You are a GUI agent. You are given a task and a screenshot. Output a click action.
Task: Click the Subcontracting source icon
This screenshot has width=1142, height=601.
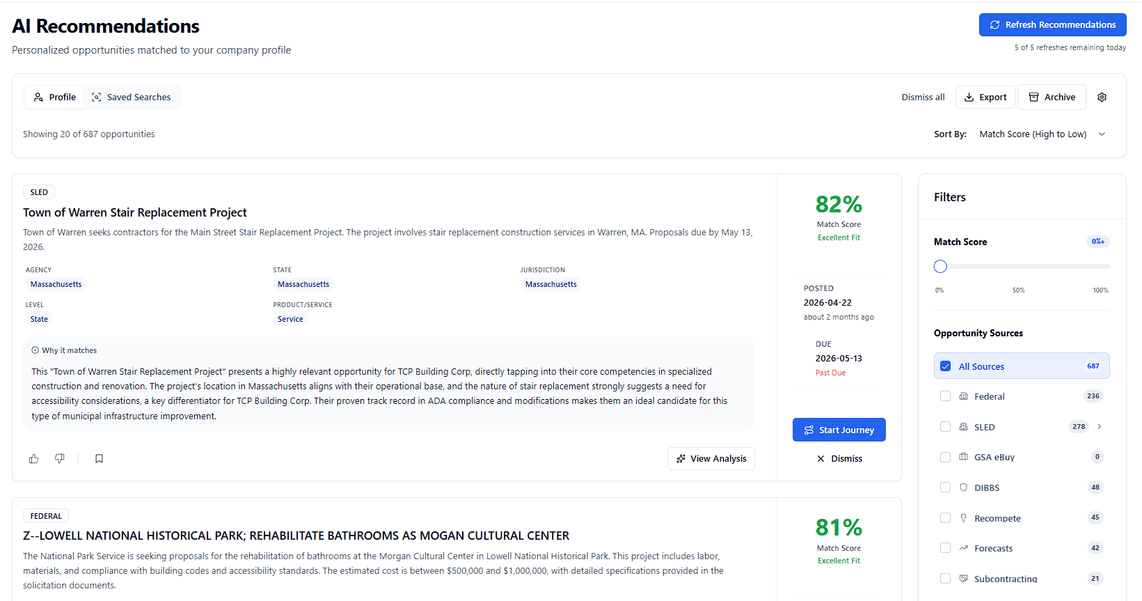(964, 579)
